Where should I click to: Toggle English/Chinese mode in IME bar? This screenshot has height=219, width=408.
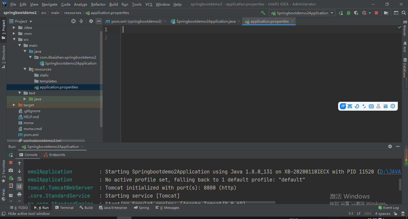(350, 106)
